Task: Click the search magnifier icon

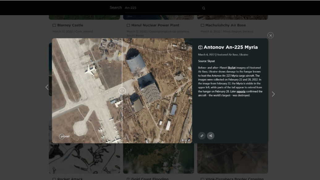Action: point(203,8)
